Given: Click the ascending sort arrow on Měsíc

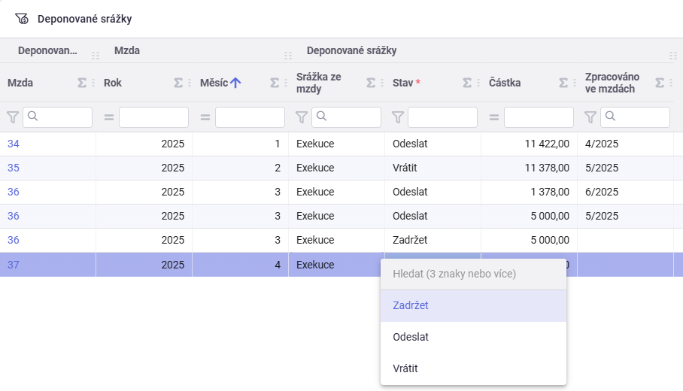Looking at the screenshot, I should click(235, 83).
